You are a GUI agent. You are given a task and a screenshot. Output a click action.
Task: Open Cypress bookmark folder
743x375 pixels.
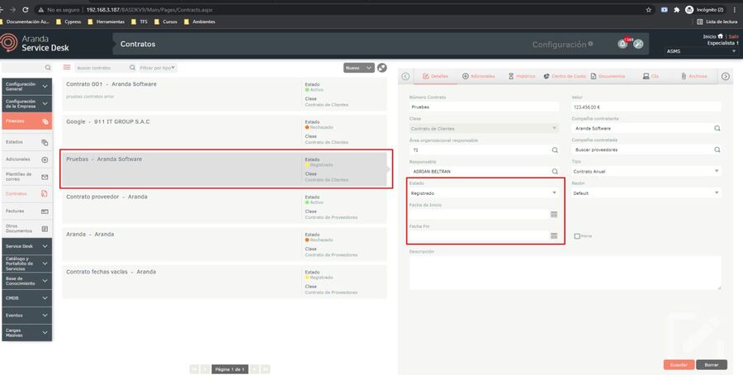point(69,21)
